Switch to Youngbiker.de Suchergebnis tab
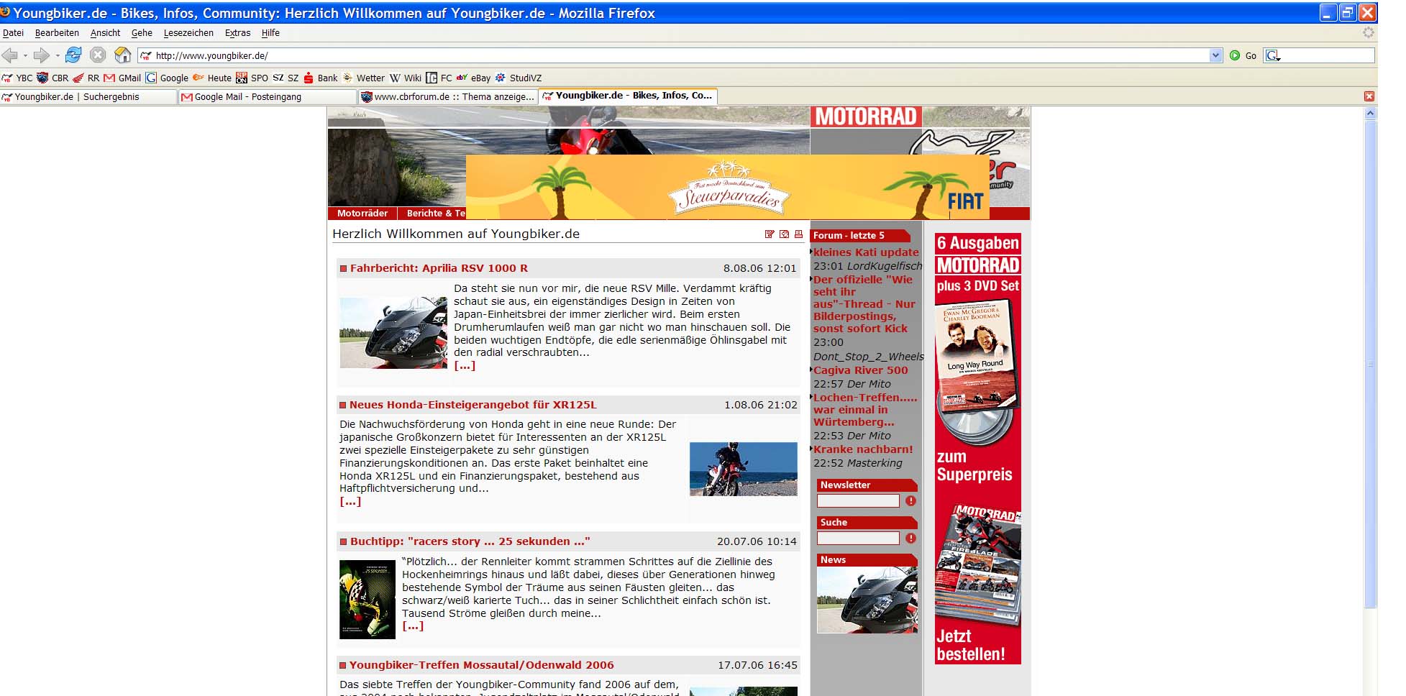Screen dimensions: 1406x696 point(88,97)
